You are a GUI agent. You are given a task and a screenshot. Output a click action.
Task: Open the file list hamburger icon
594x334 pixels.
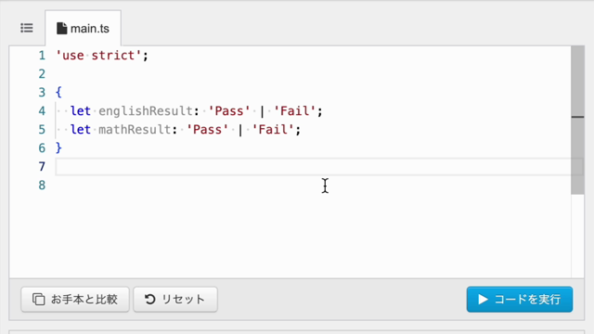pyautogui.click(x=27, y=28)
